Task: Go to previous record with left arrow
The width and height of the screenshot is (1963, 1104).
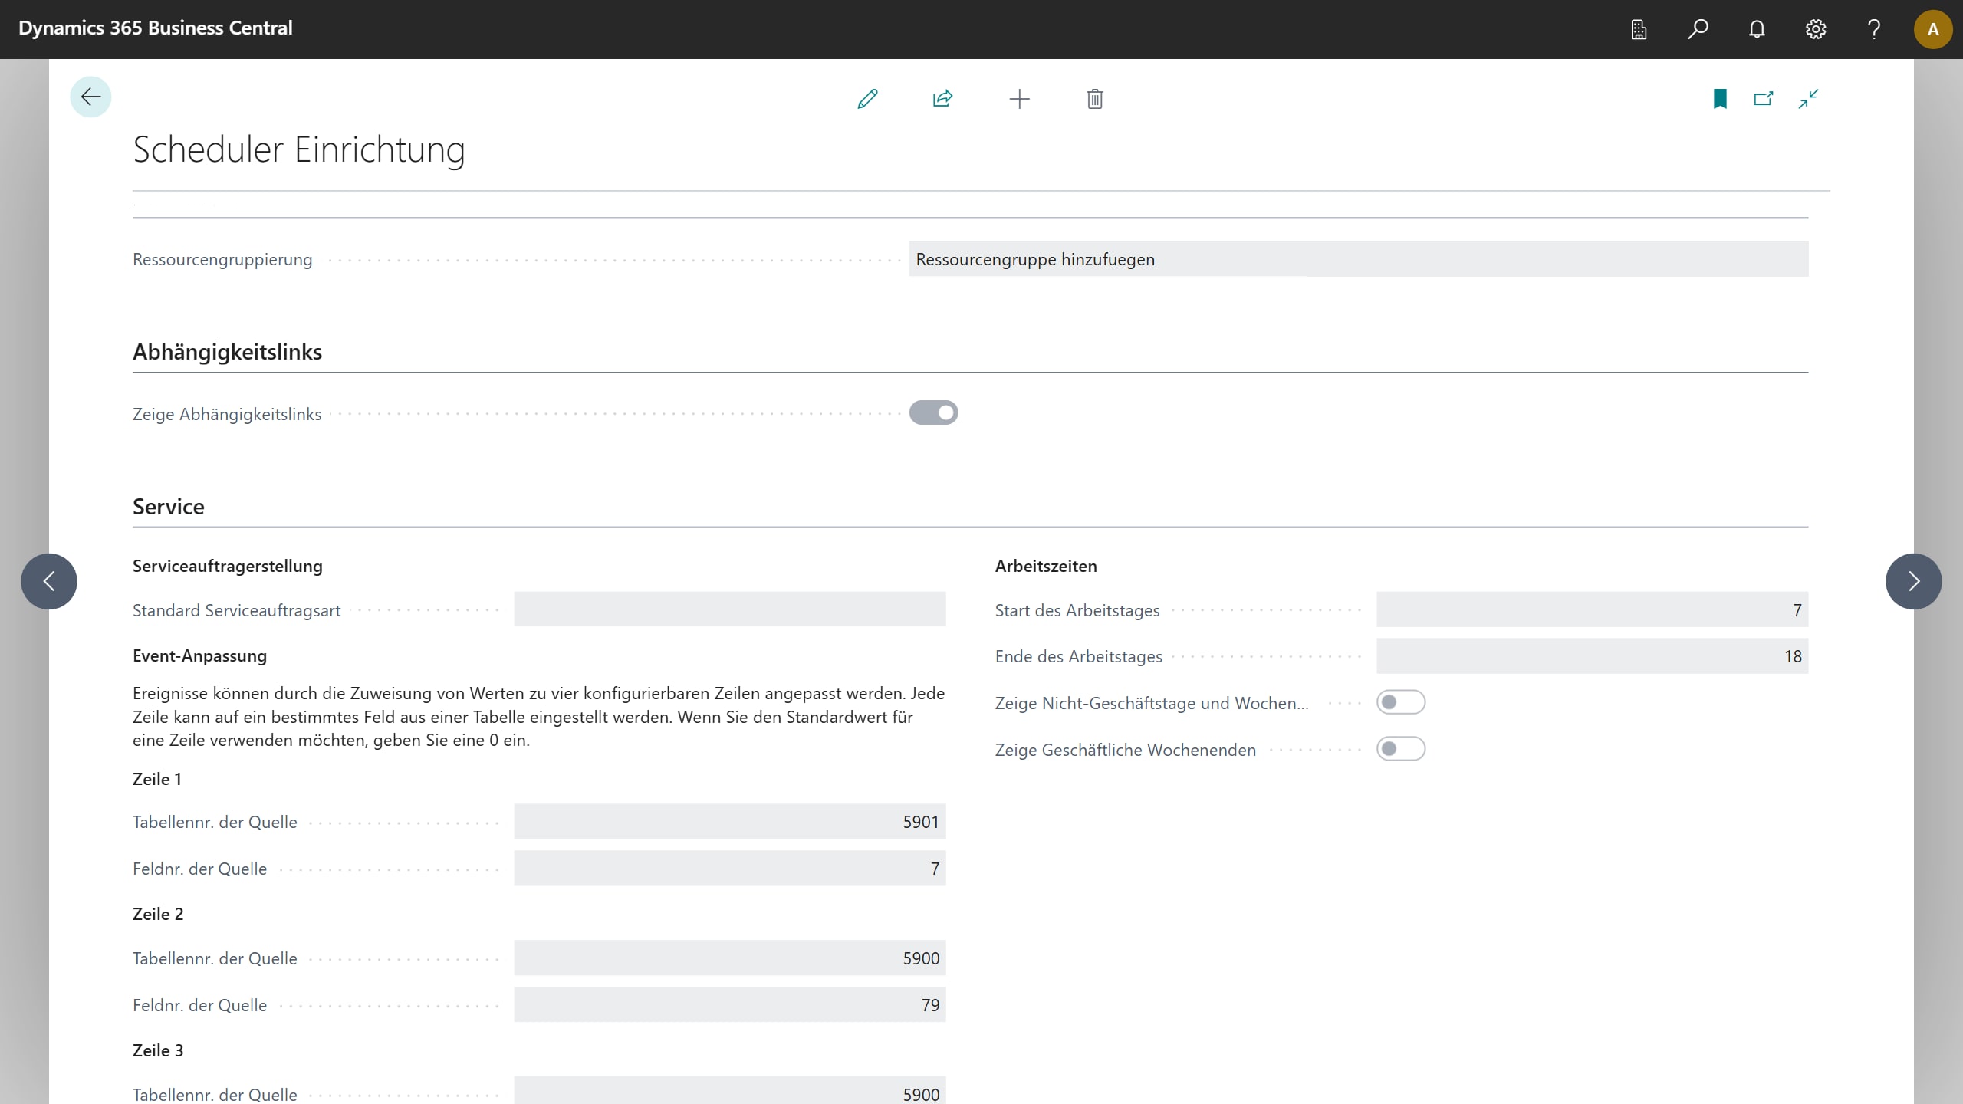Action: tap(49, 581)
